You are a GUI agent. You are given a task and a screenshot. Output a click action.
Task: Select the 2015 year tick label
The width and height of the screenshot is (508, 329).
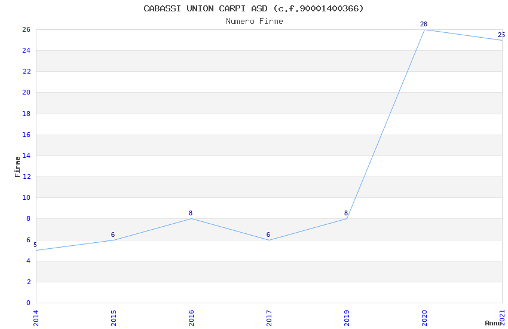(x=114, y=318)
